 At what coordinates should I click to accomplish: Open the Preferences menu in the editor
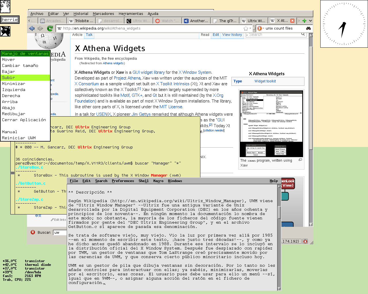pos(123,181)
